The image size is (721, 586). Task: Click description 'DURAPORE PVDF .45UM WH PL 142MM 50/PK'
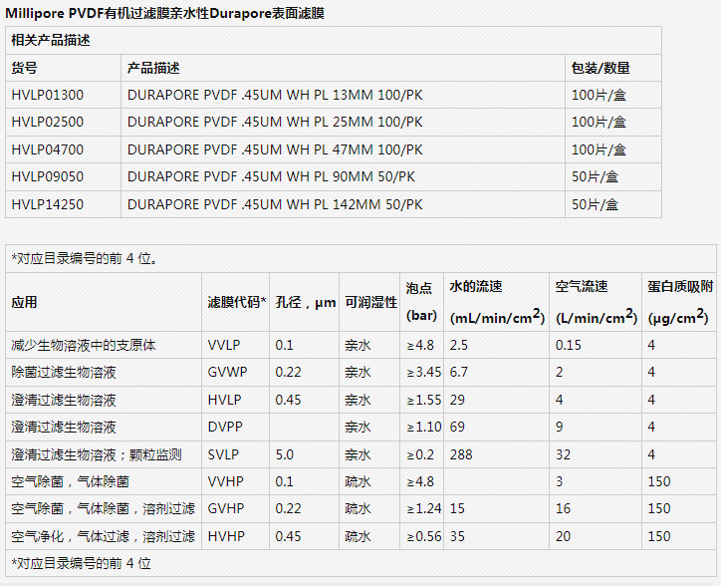coord(275,204)
